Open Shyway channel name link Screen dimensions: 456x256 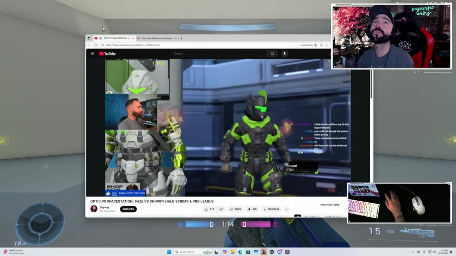coord(104,207)
